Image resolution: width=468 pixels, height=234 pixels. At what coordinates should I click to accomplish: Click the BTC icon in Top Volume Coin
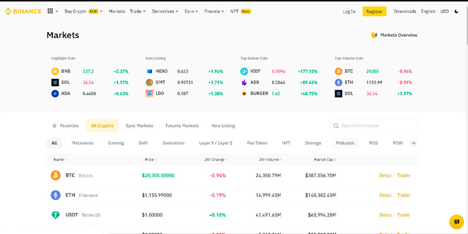pos(339,71)
